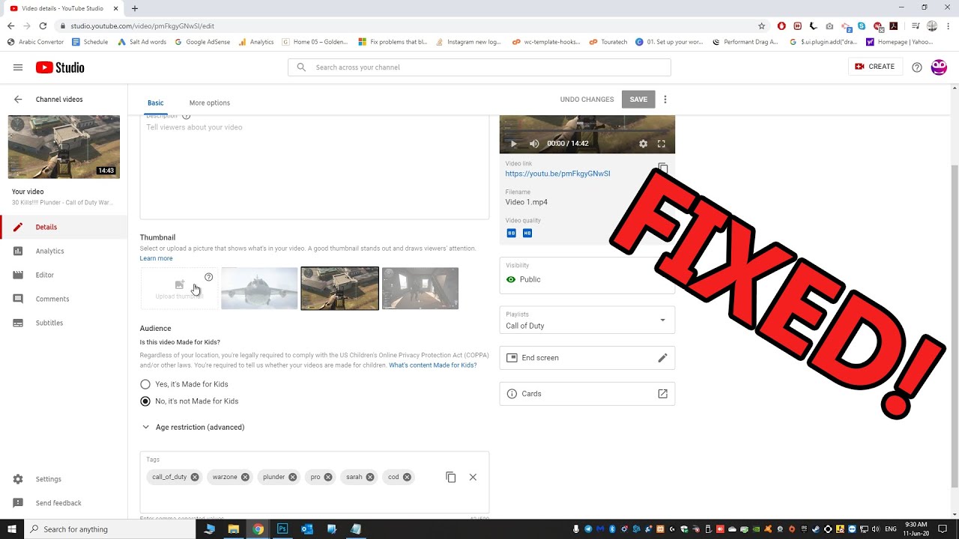The image size is (959, 539).
Task: Open the channel account avatar
Action: click(x=939, y=67)
